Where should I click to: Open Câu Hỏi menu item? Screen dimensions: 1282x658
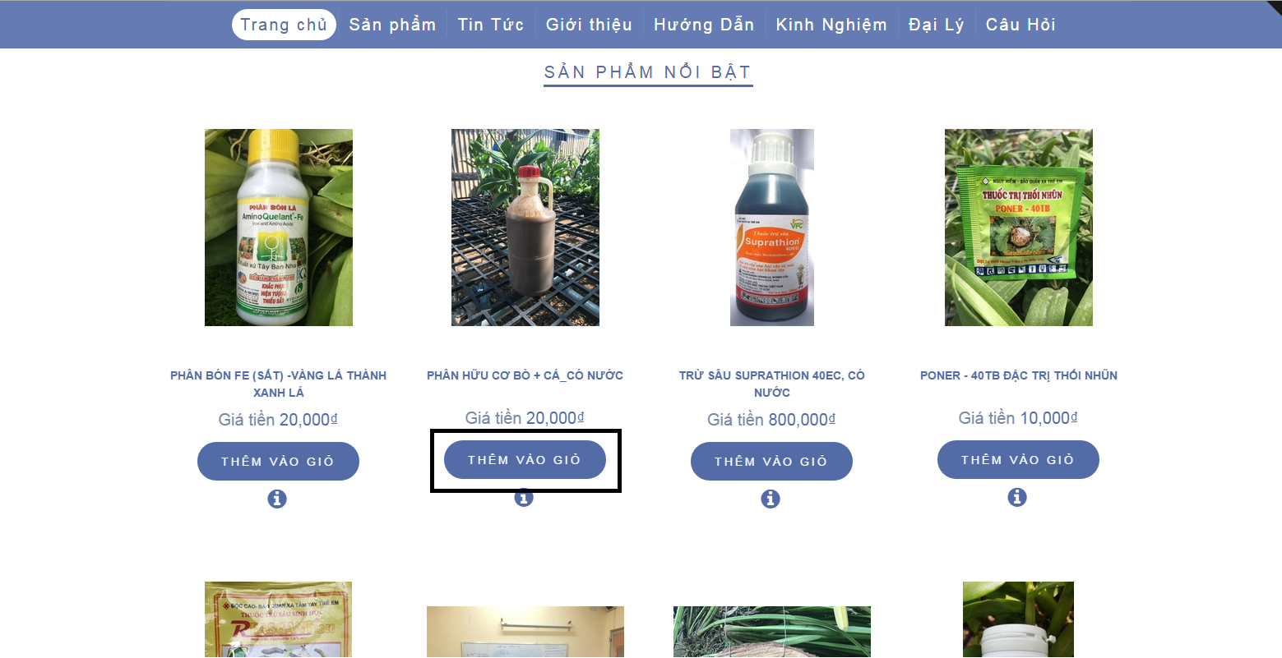(1021, 25)
